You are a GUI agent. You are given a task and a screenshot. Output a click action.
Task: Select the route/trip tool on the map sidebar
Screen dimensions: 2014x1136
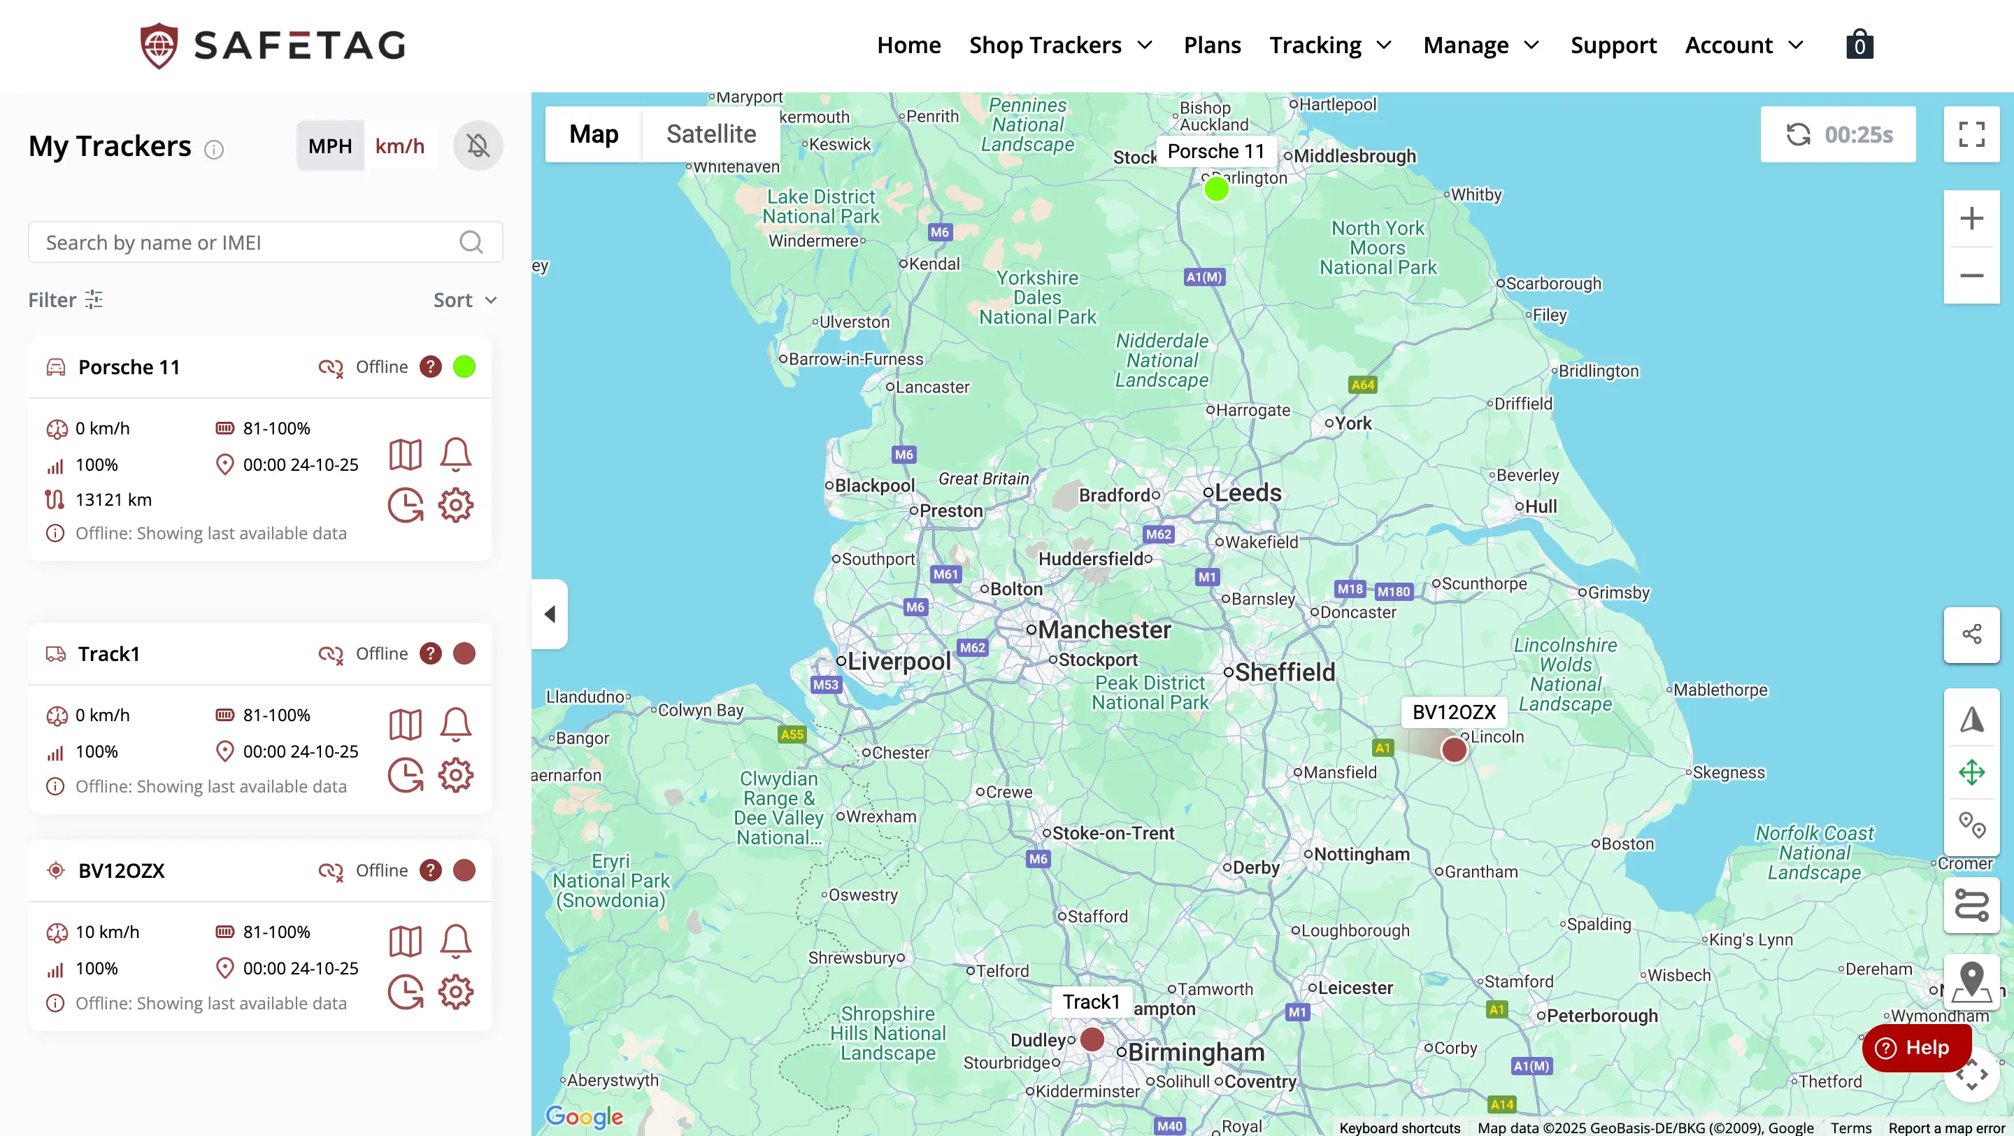1972,904
